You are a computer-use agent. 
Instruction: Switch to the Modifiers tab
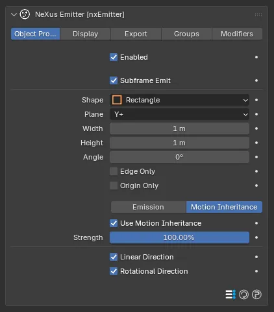tap(237, 34)
